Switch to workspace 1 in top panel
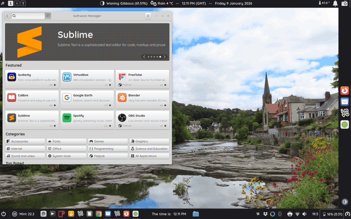The height and width of the screenshot is (219, 351). [x=10, y=3]
